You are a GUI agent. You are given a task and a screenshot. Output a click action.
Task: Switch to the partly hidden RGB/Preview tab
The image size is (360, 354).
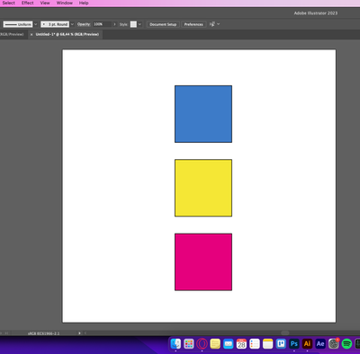[x=12, y=34]
